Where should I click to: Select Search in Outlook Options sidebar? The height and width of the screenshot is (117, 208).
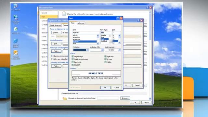pos(44,37)
